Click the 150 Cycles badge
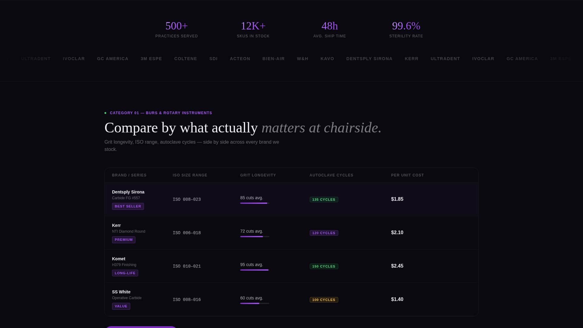This screenshot has width=583, height=328. point(324,266)
